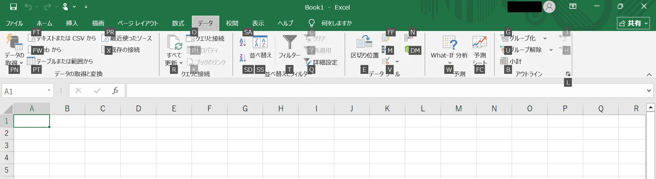This screenshot has width=656, height=179.
Task: Click the Sort A to Z ascending icon
Action: tap(243, 43)
